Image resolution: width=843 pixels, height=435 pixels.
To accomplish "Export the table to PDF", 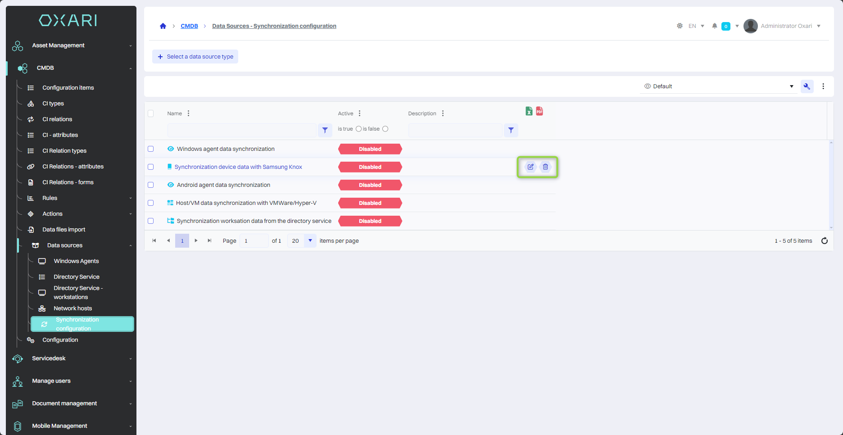I will [x=539, y=111].
